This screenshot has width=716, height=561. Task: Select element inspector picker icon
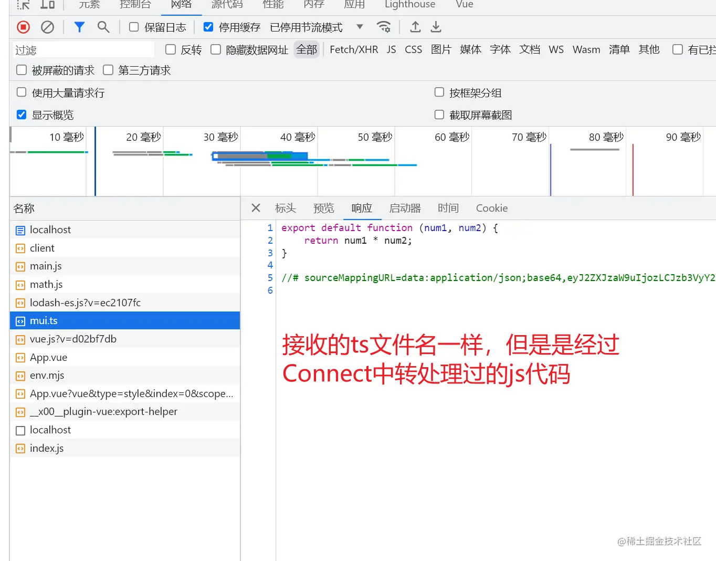coord(23,5)
